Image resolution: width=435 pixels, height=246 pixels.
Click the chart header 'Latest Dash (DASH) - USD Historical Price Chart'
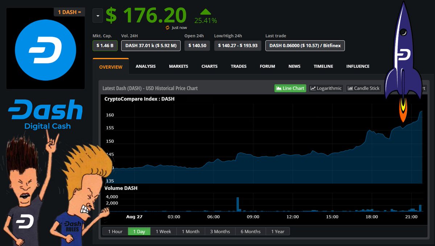click(x=150, y=88)
